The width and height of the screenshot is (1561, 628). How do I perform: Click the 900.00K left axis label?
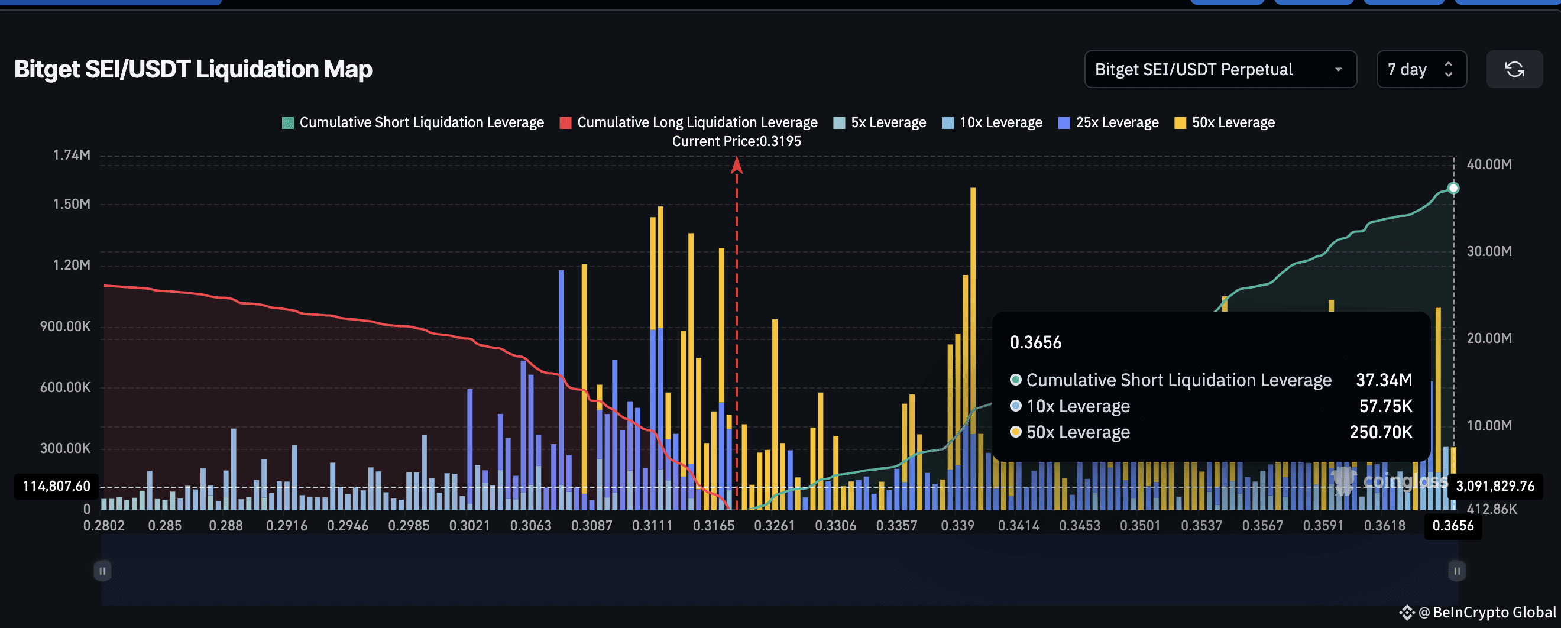[x=65, y=327]
